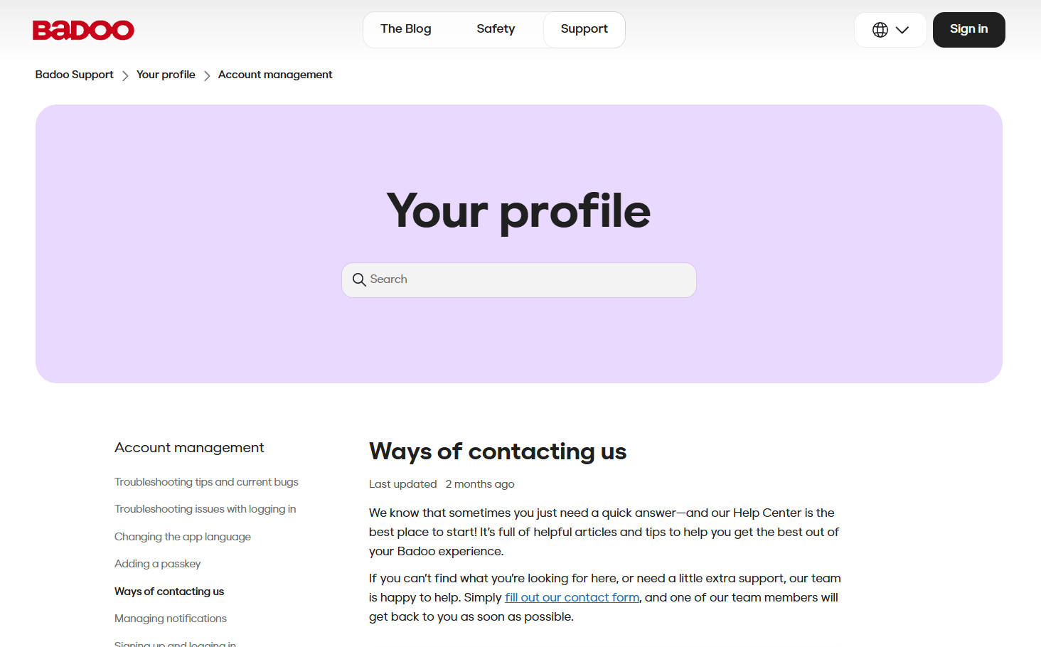The image size is (1041, 647).
Task: Open Changing the app language article
Action: pyautogui.click(x=183, y=537)
